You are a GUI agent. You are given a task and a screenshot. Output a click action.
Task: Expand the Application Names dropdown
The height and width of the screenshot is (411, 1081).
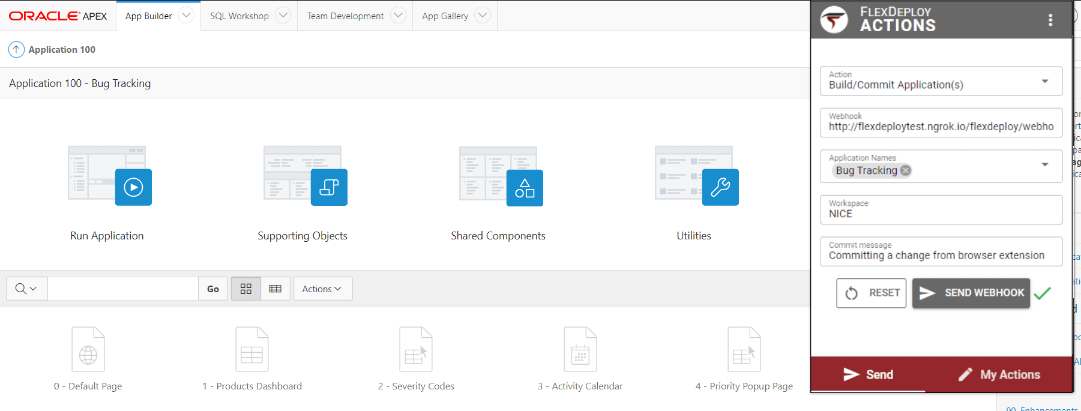click(1045, 164)
